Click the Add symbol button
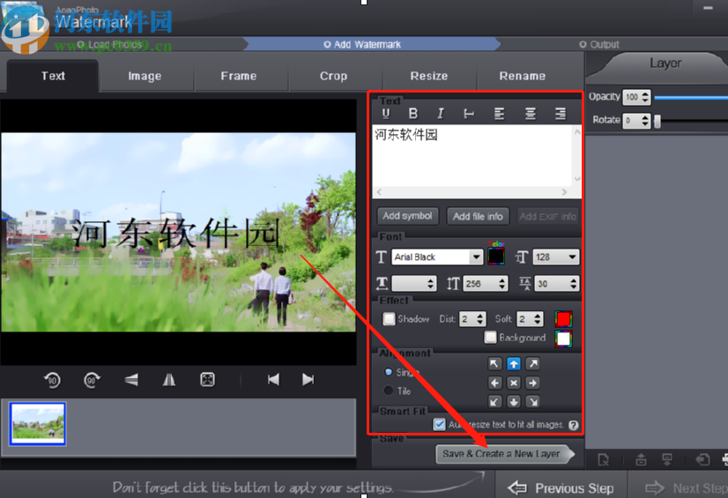 pyautogui.click(x=407, y=216)
